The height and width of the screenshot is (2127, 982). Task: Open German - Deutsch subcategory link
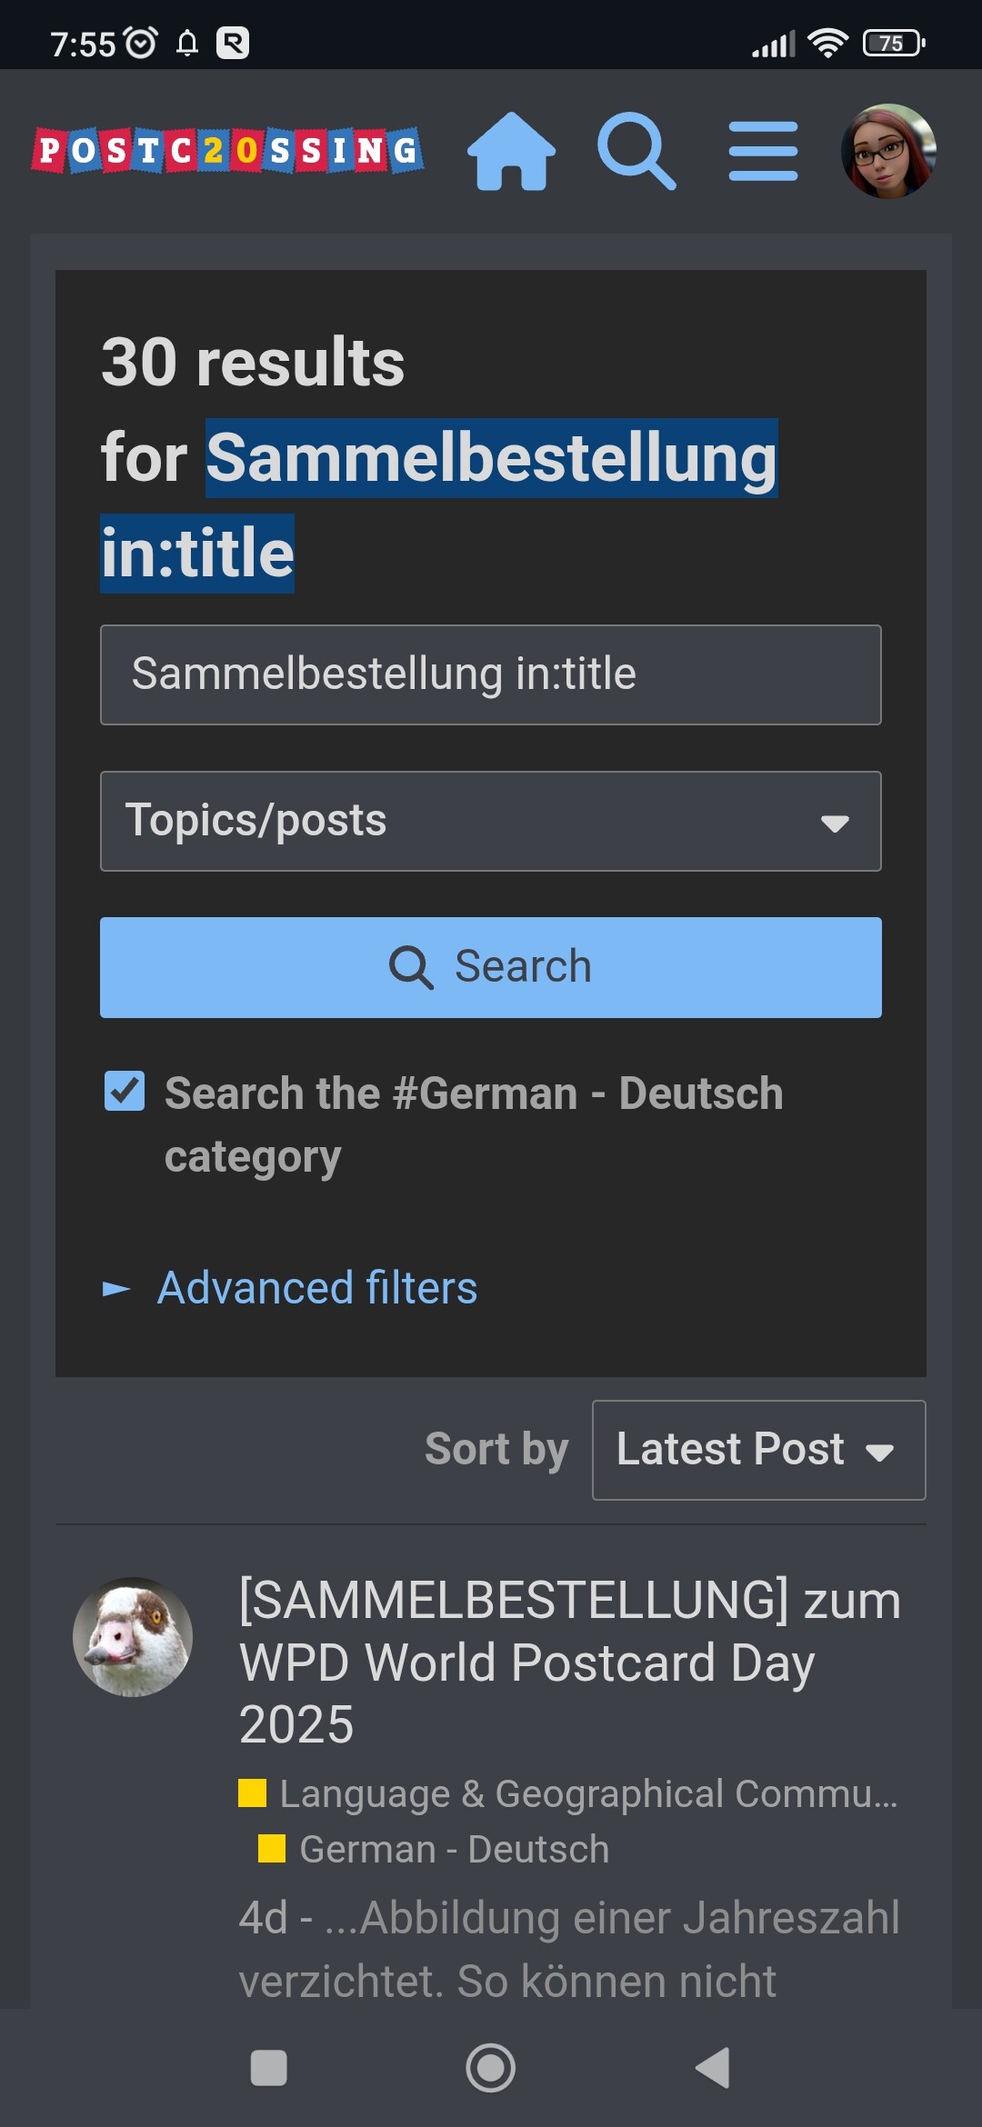click(x=434, y=1849)
